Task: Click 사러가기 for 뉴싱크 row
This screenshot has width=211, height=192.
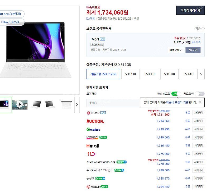Action: pos(199,178)
